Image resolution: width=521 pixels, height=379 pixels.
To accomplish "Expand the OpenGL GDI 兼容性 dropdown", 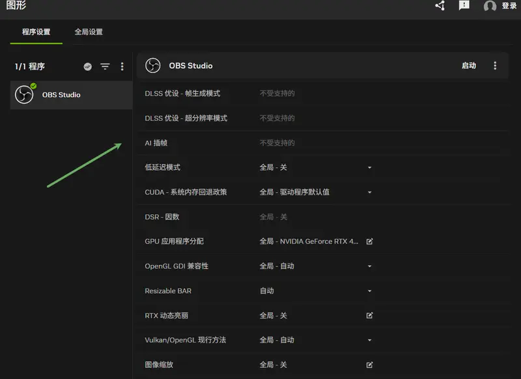I will [369, 266].
